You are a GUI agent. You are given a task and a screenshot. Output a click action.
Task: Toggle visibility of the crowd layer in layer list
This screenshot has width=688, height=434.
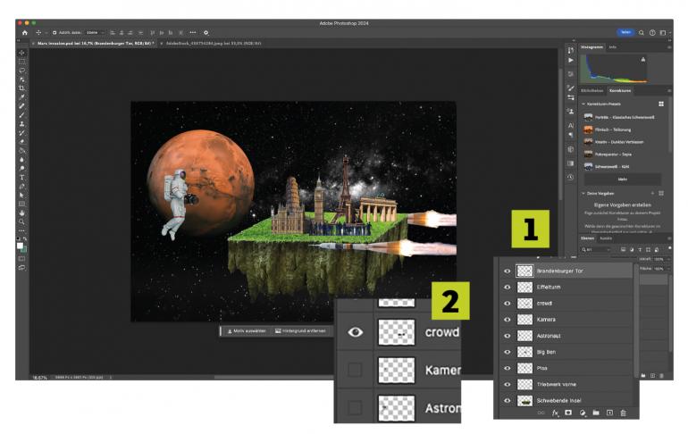click(x=508, y=304)
